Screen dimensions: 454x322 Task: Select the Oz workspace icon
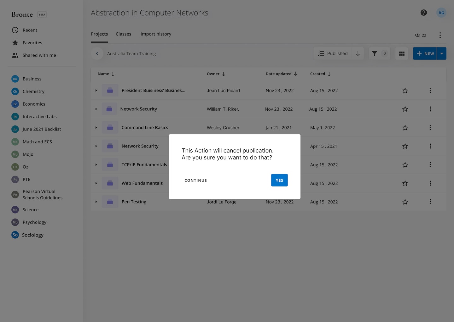(15, 167)
